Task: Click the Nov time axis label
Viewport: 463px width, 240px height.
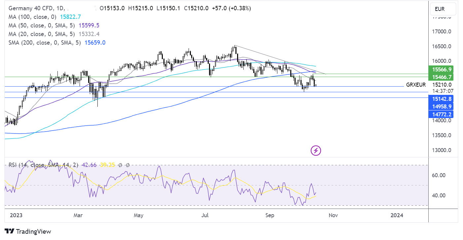Action: 333,215
